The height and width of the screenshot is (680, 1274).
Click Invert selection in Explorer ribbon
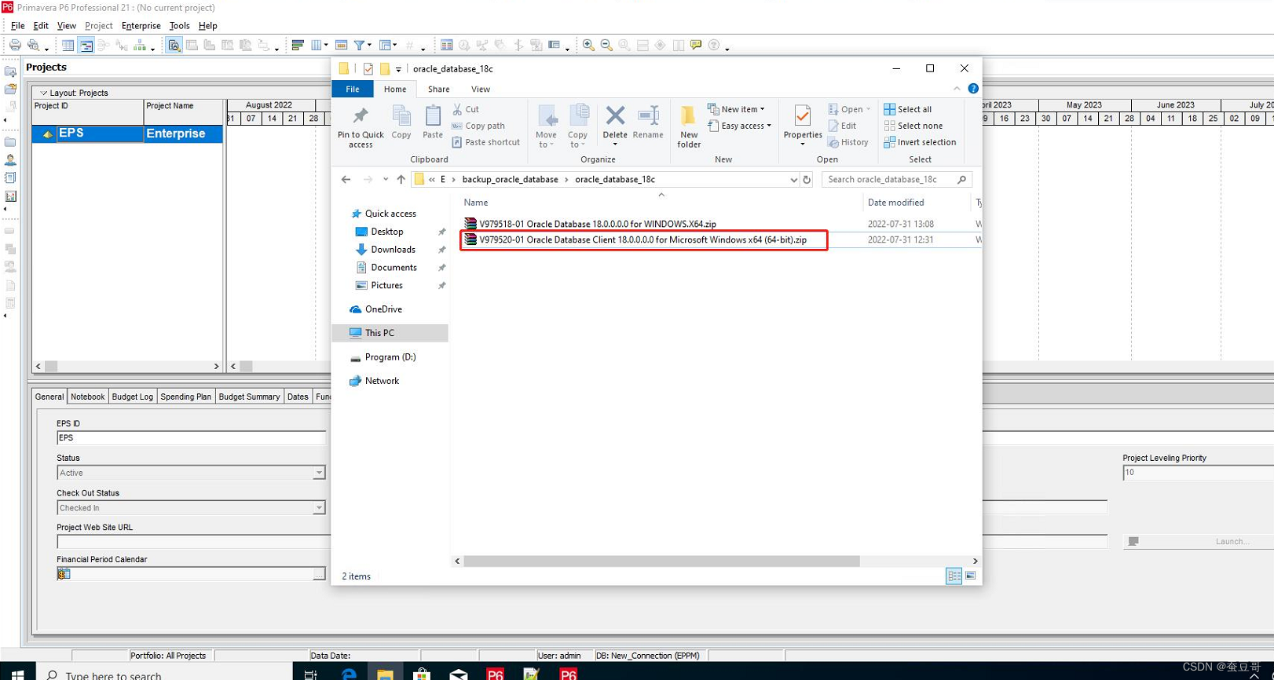920,142
